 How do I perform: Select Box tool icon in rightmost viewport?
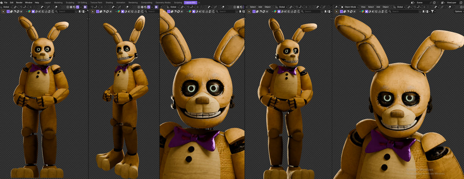pos(336,11)
